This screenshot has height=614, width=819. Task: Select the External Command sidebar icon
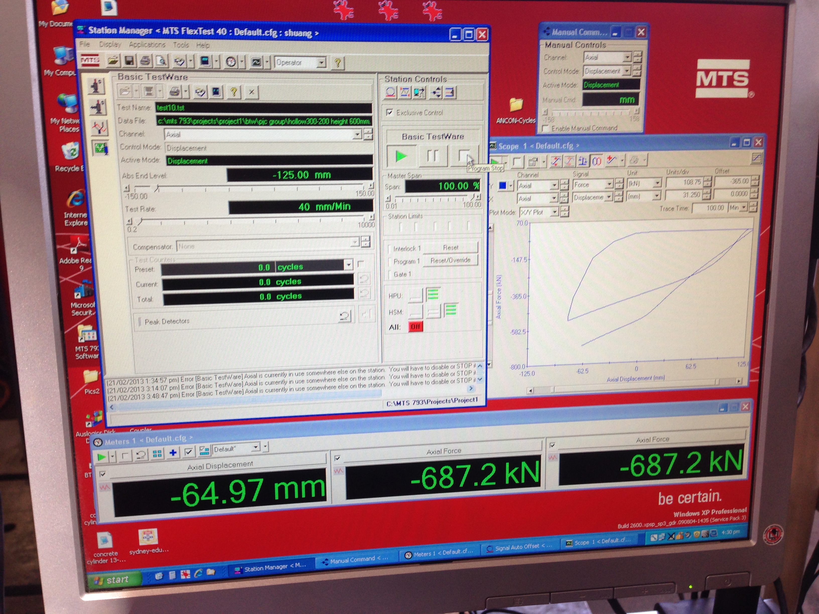(99, 107)
